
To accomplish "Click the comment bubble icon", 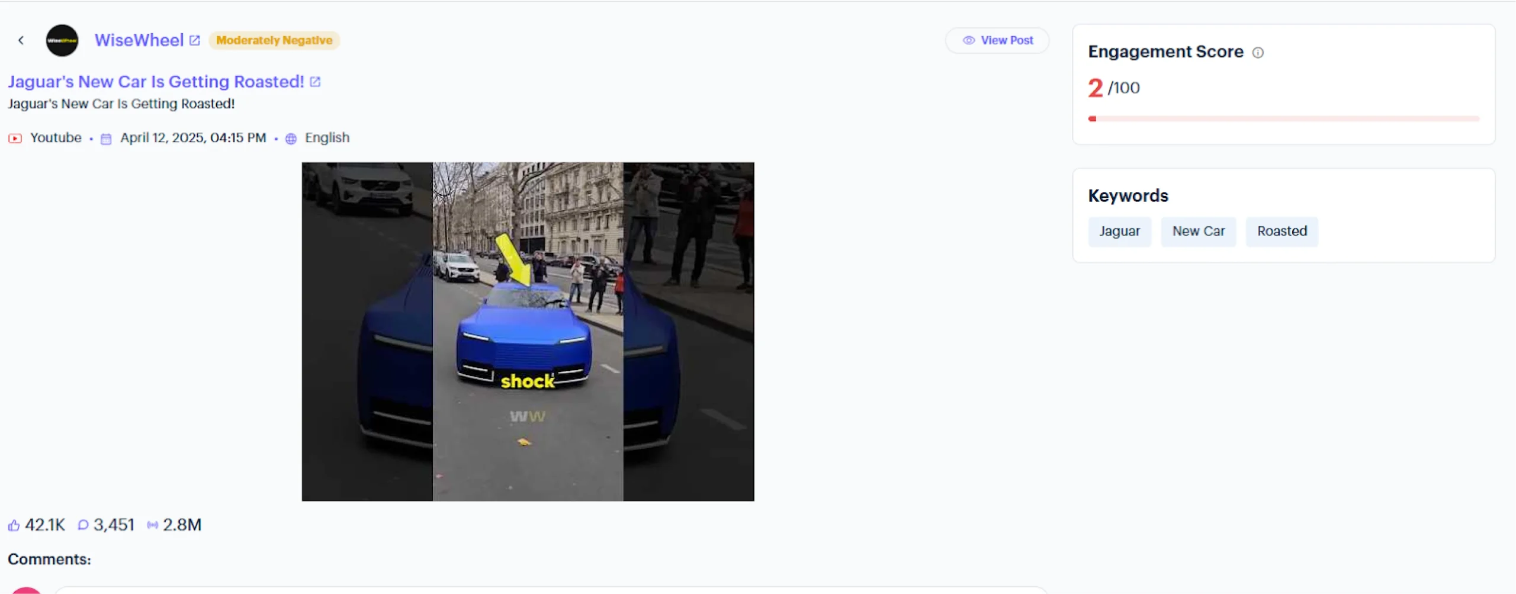I will [x=83, y=525].
